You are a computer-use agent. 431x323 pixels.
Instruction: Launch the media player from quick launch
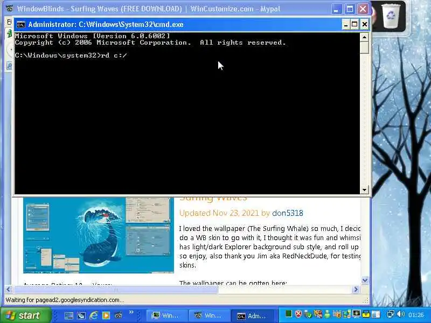click(106, 315)
